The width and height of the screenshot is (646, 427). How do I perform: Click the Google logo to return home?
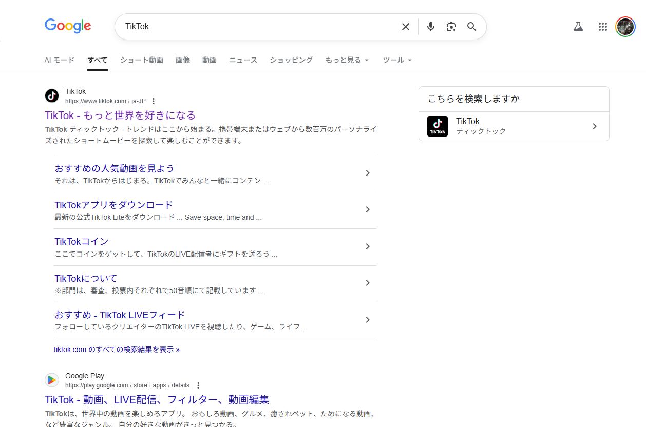pos(67,26)
